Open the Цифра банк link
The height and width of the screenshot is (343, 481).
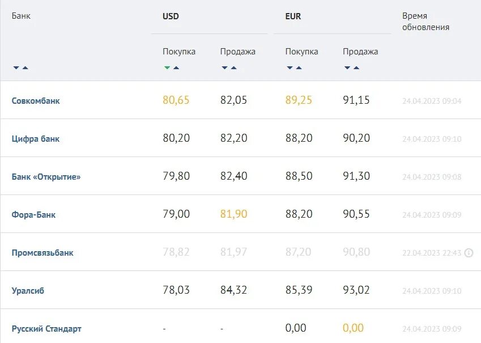coord(36,139)
